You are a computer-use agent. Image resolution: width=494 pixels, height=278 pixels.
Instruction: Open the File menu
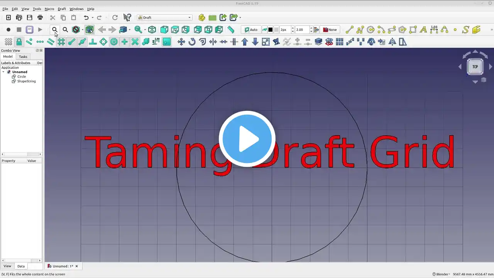click(x=5, y=9)
